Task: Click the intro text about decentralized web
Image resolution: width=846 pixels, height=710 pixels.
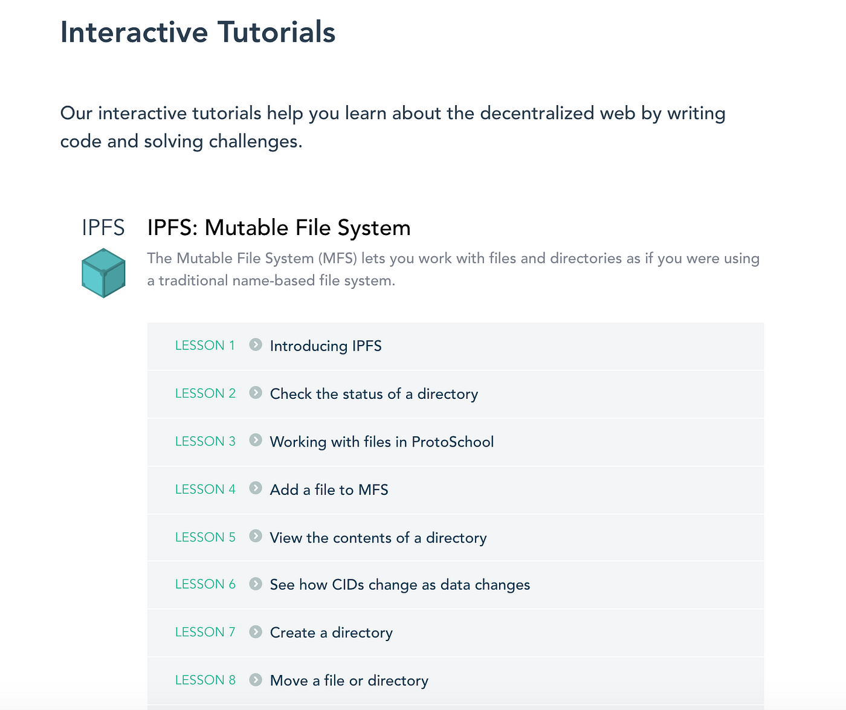Action: [x=393, y=127]
